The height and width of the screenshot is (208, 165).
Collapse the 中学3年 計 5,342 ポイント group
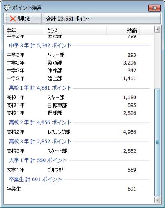tap(40, 45)
